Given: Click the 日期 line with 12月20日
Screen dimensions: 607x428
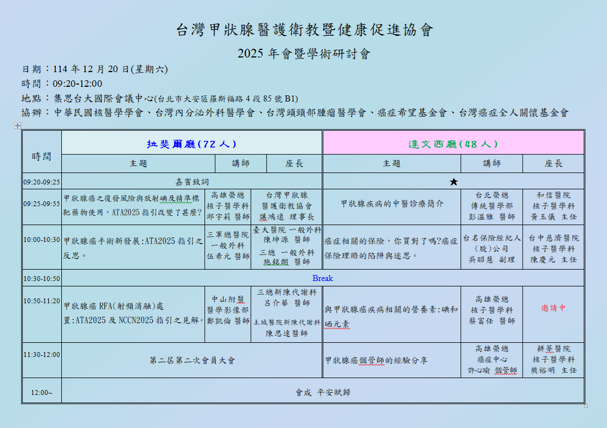Looking at the screenshot, I should (x=95, y=69).
